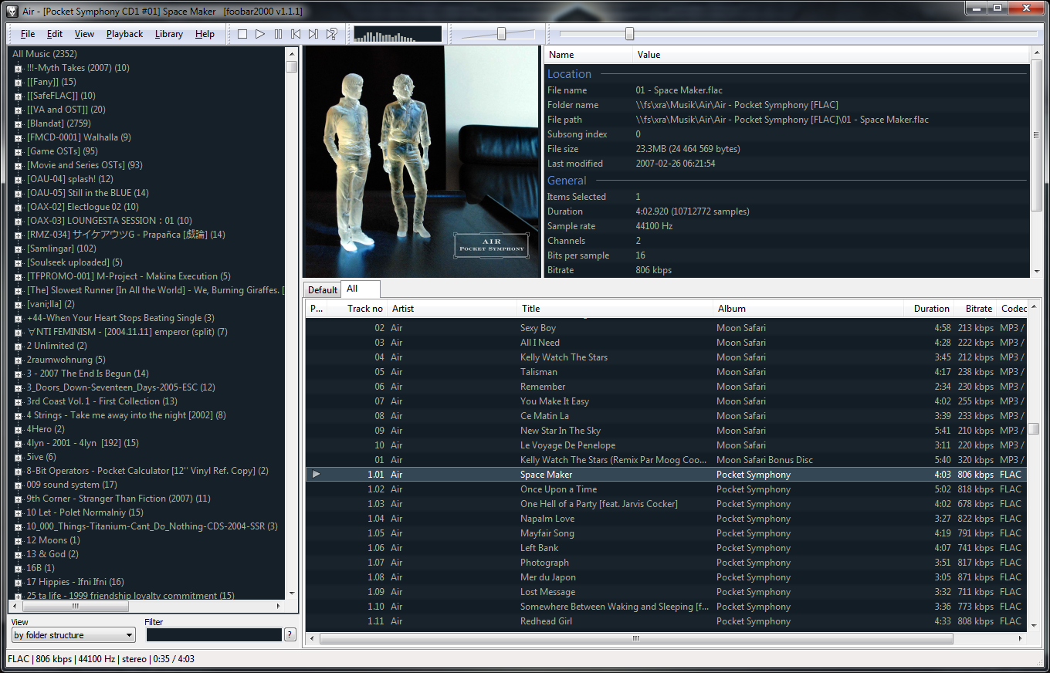Sort playlist by the Title column header

[x=615, y=309]
